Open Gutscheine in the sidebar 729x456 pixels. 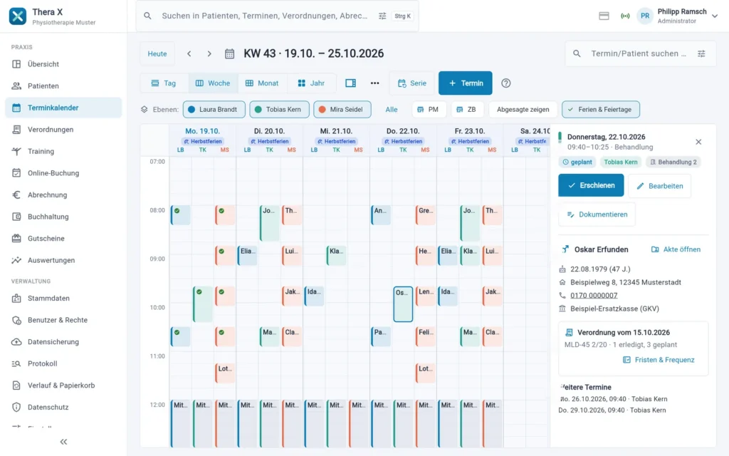(63, 239)
